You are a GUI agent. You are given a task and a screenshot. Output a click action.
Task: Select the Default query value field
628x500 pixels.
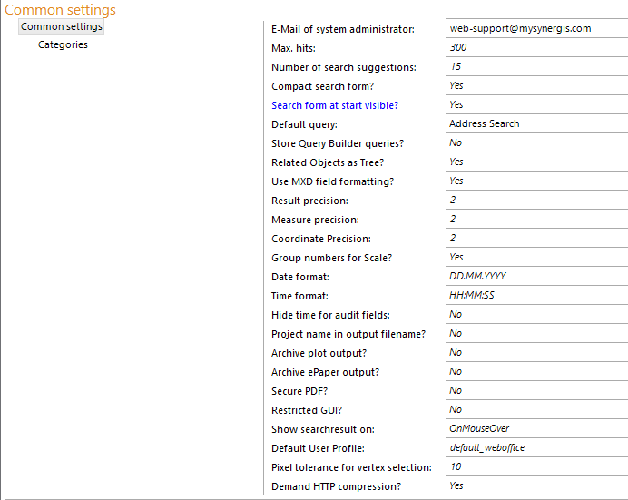(535, 123)
